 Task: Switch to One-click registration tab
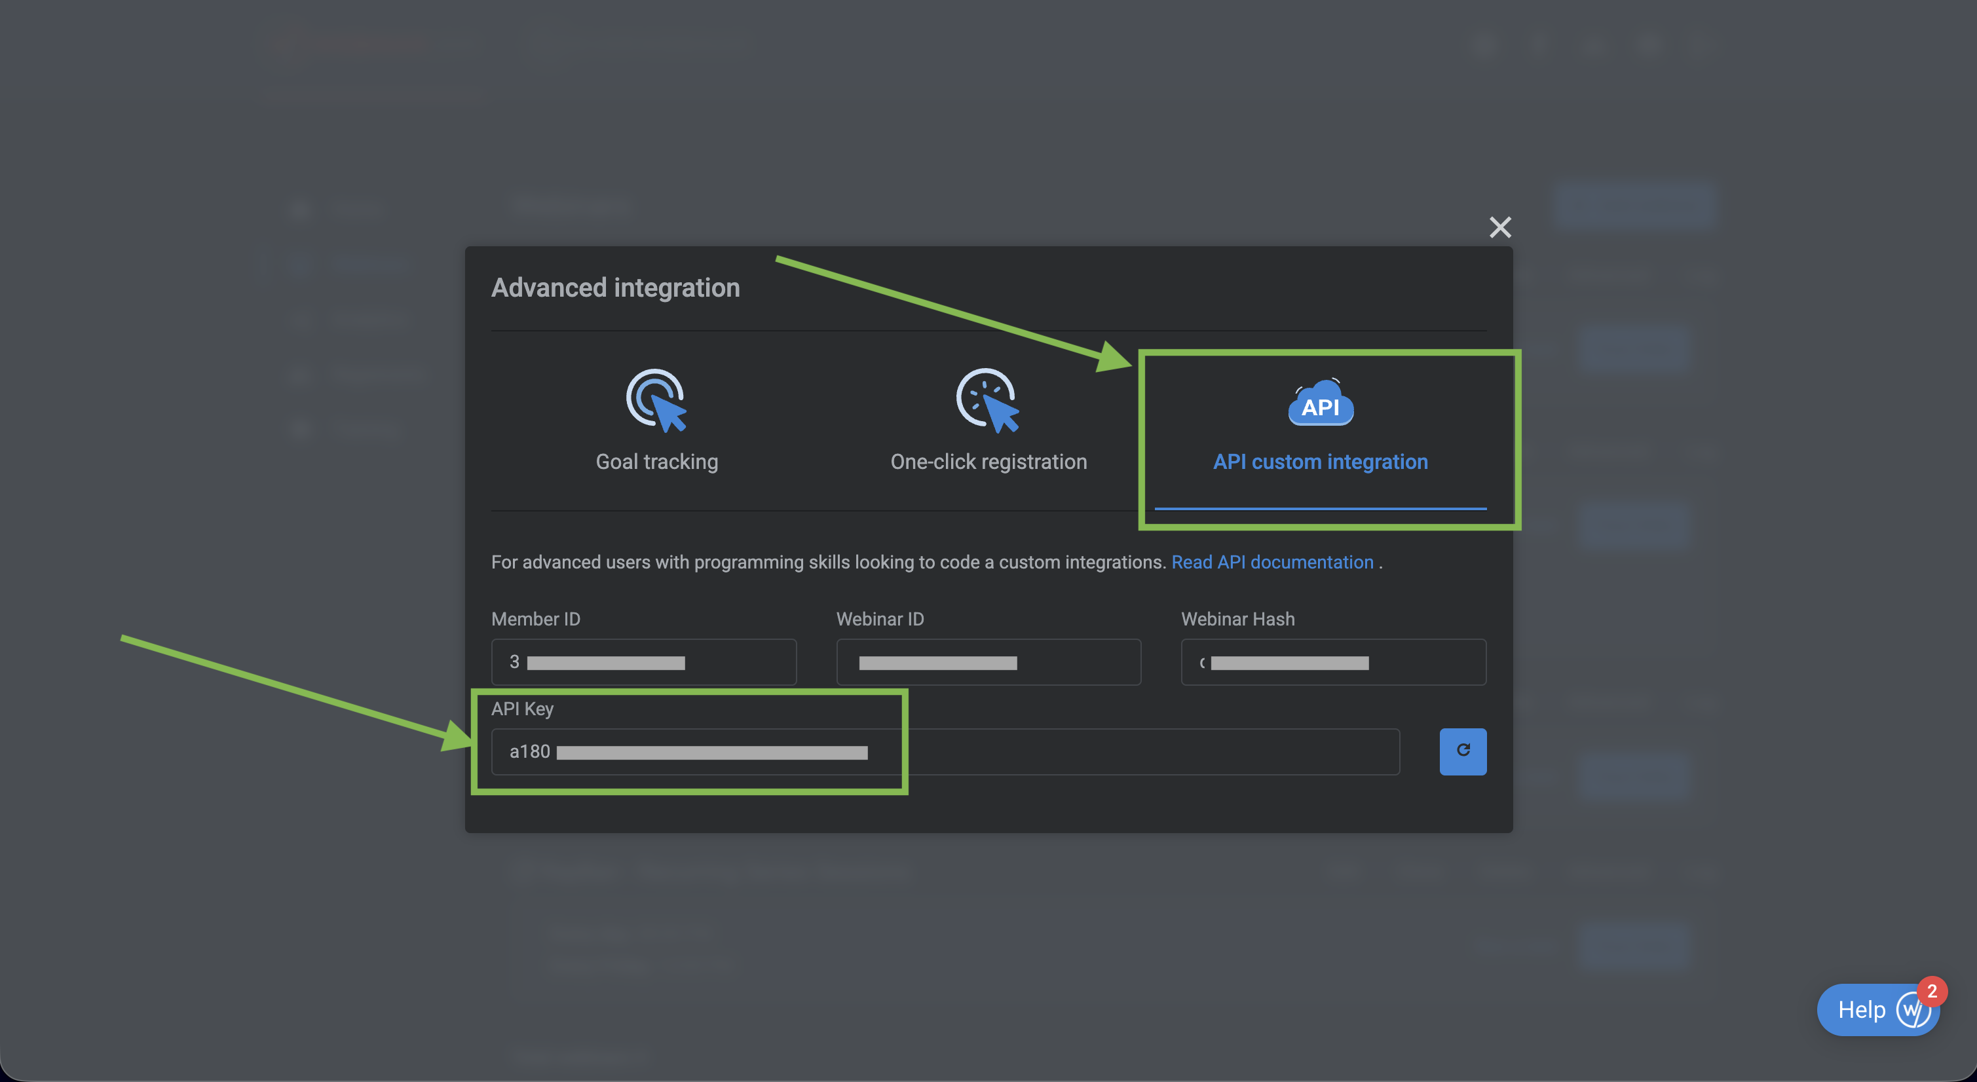click(x=988, y=421)
